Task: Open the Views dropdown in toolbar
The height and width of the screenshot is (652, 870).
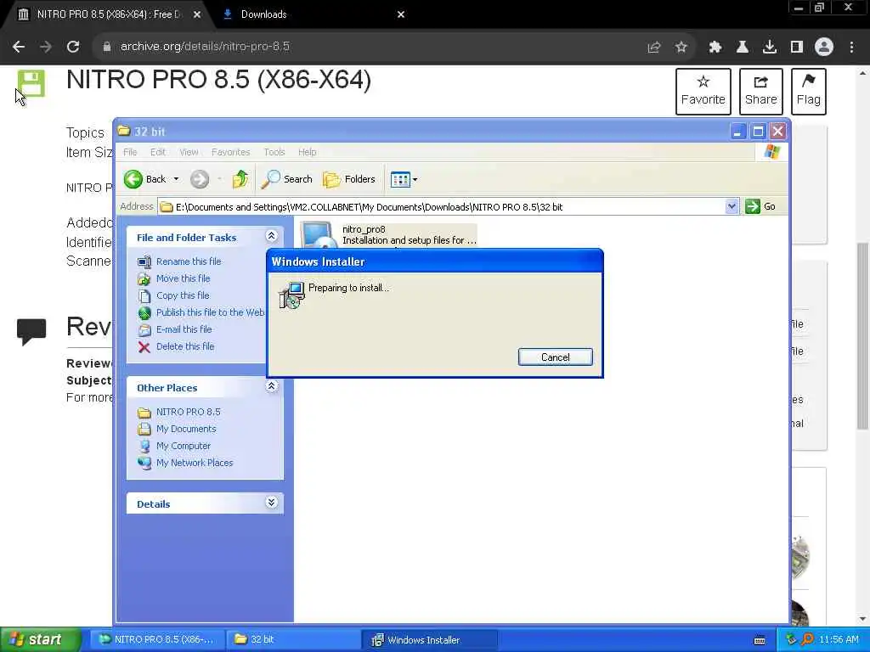Action: (x=404, y=179)
